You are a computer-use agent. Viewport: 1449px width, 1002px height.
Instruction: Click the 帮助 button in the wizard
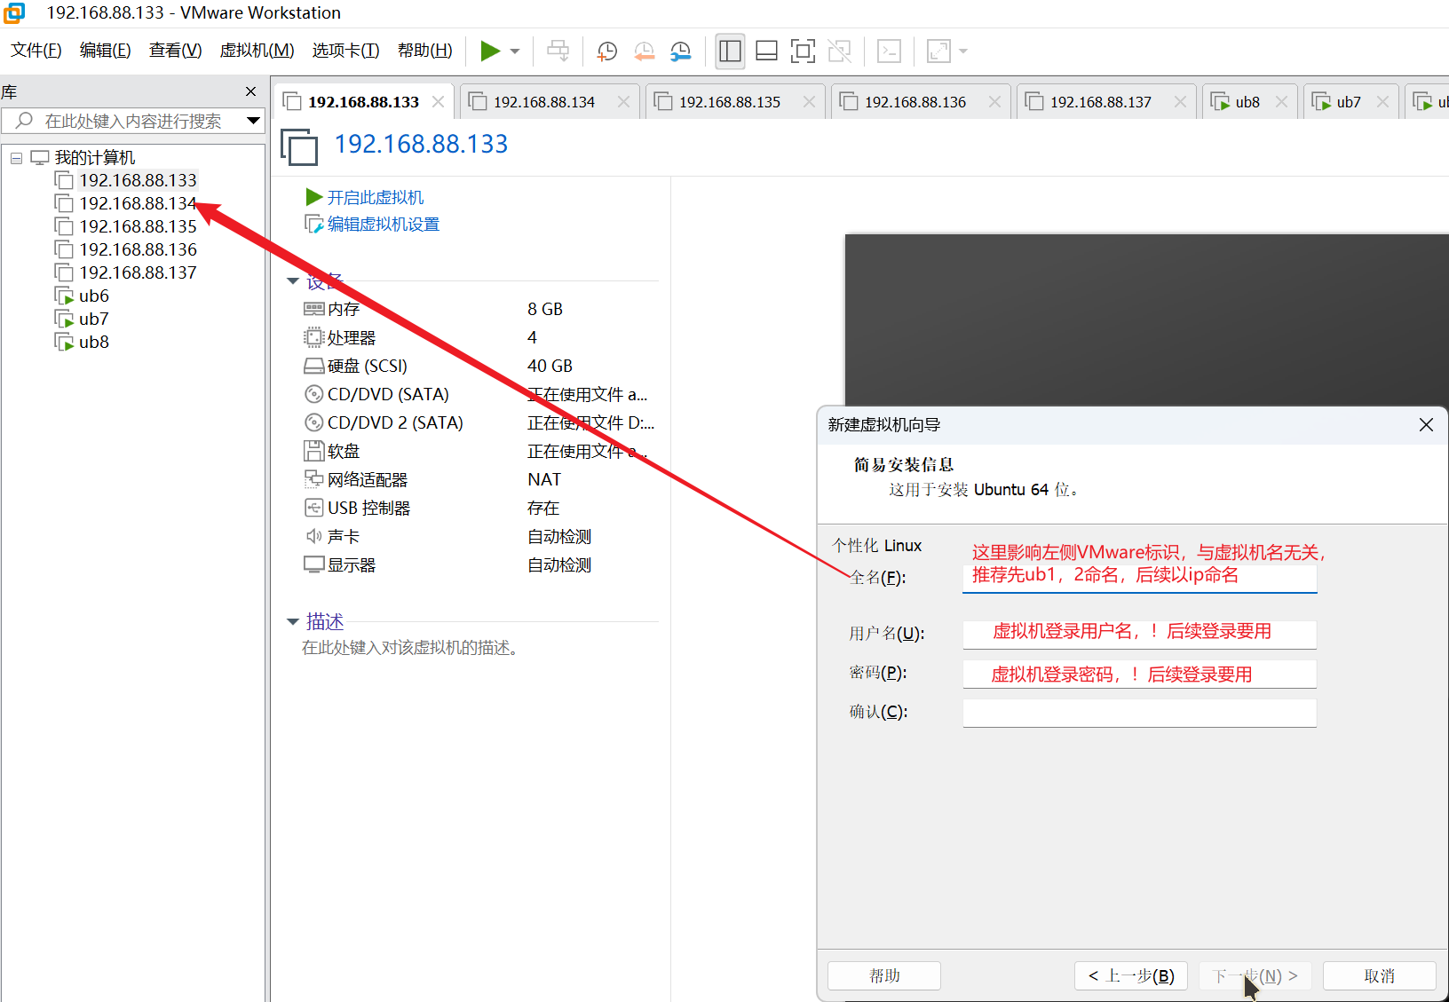point(884,975)
